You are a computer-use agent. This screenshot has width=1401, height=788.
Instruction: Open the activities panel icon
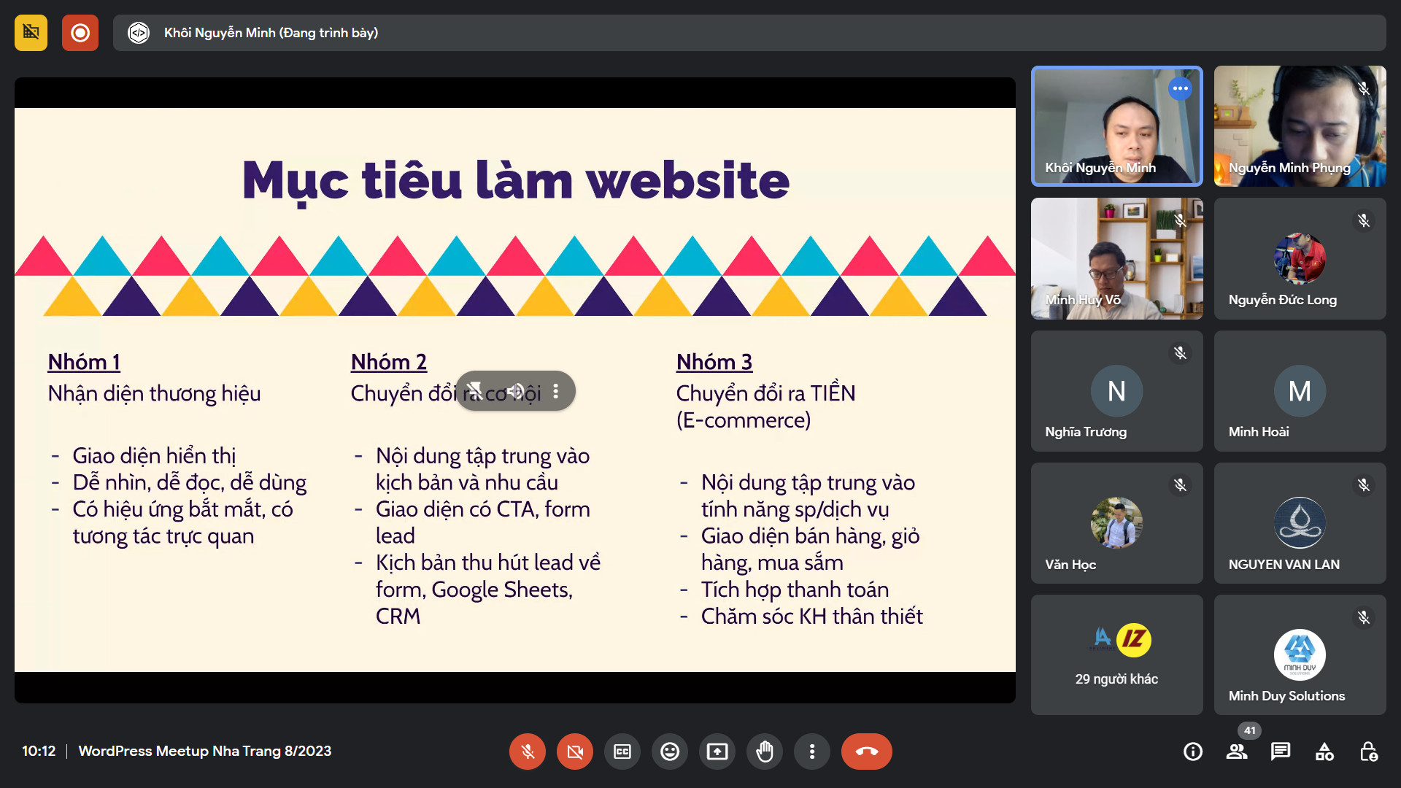point(1324,752)
